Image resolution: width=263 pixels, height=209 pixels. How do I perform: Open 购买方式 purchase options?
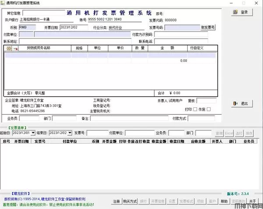point(130,201)
